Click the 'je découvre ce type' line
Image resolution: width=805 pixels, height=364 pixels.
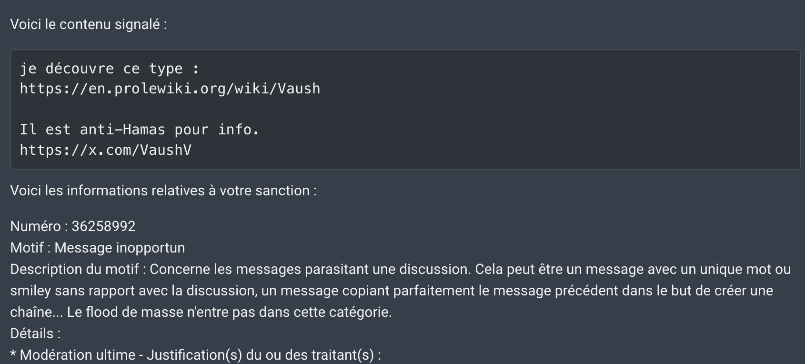(x=109, y=69)
